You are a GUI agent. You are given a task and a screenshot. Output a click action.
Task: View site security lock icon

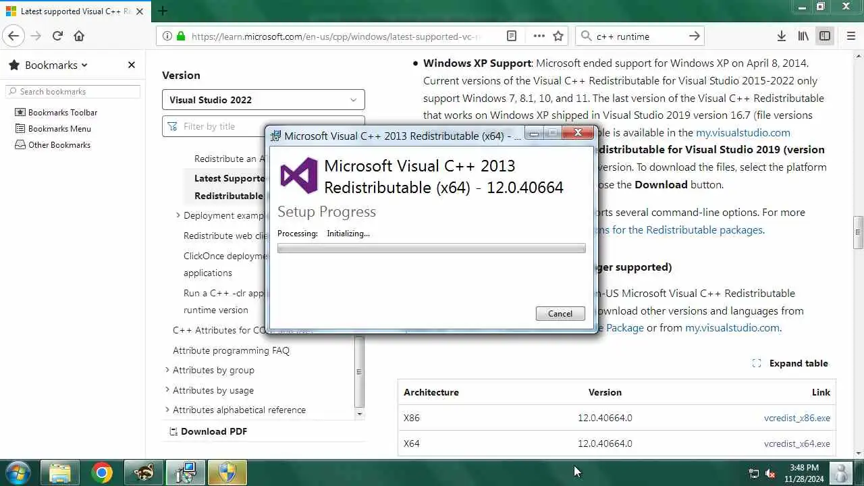tap(180, 36)
